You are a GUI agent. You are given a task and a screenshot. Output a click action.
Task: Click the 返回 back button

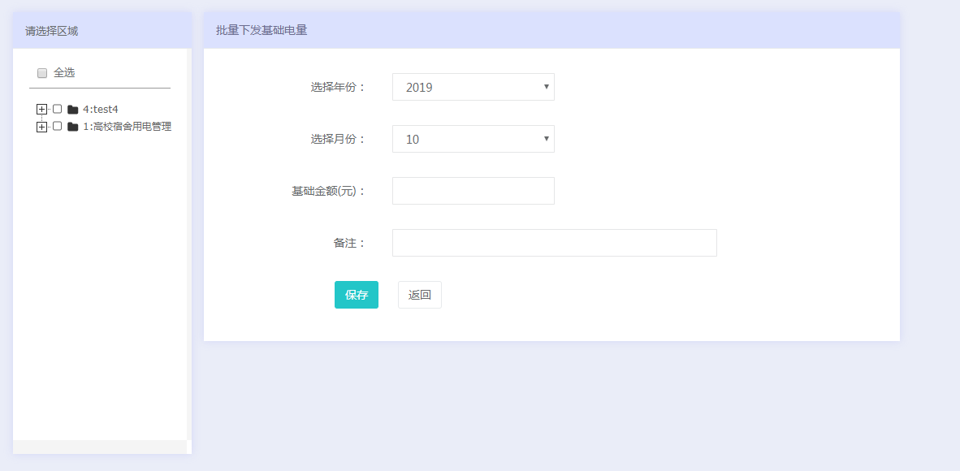point(419,295)
